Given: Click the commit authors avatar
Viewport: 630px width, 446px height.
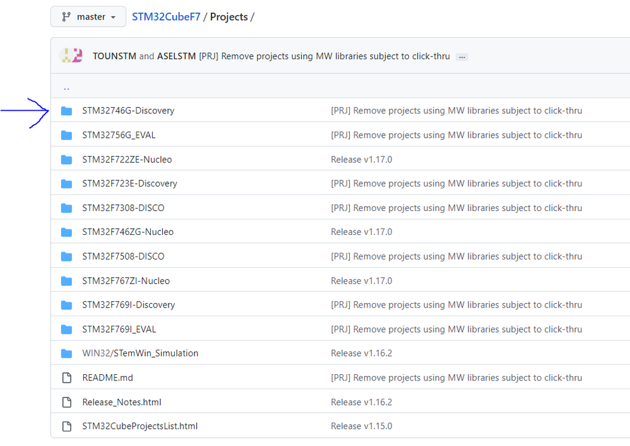Looking at the screenshot, I should (x=71, y=55).
